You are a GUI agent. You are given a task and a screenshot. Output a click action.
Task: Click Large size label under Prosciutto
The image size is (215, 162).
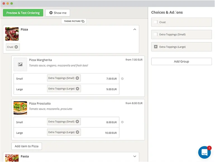[20, 133]
